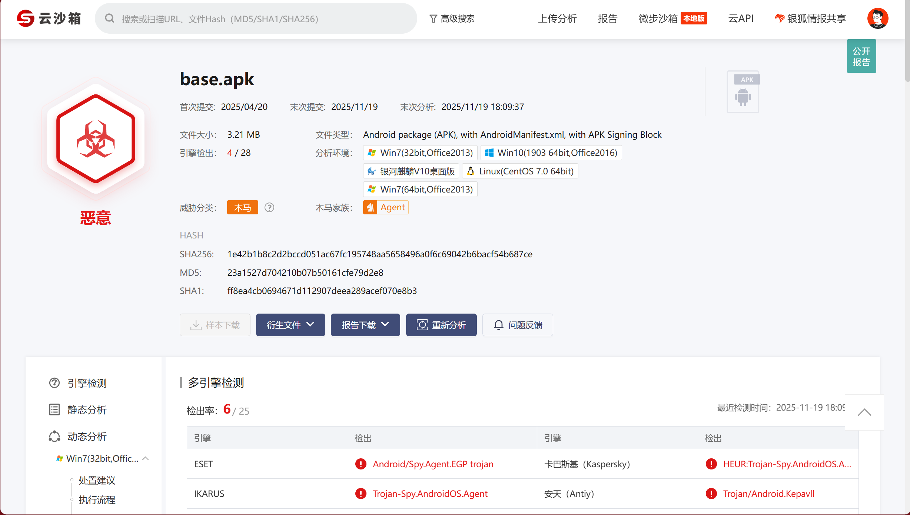Jump to 静态分析 section in the sidebar
This screenshot has width=910, height=515.
(87, 410)
